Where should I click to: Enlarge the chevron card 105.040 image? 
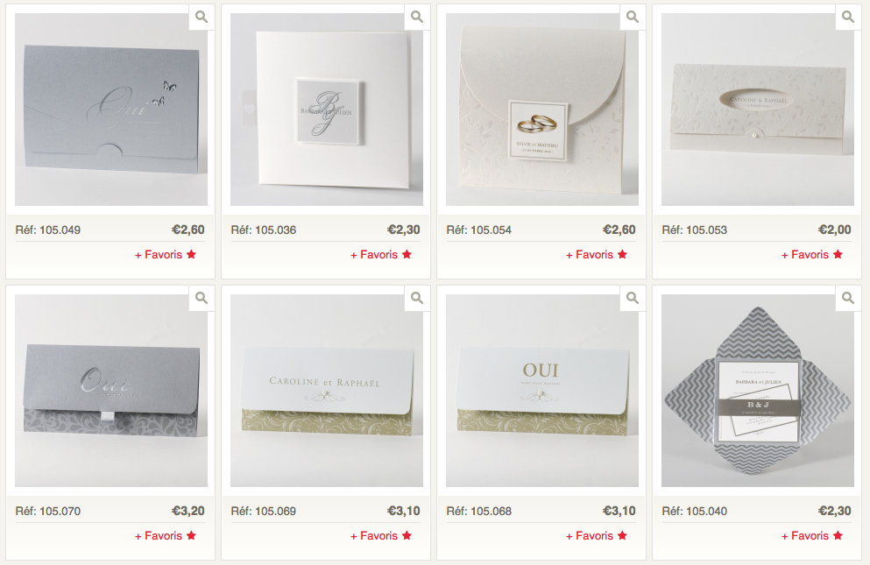click(848, 298)
